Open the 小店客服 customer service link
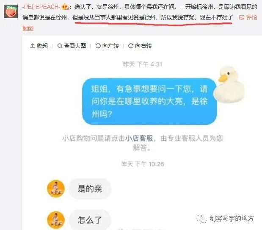The width and height of the screenshot is (262, 230). coord(139,139)
